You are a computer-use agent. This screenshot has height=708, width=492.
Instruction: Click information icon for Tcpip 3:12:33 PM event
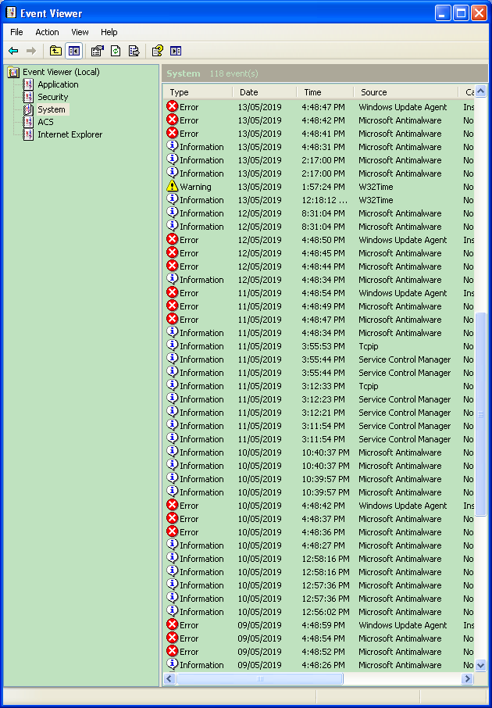click(x=172, y=385)
